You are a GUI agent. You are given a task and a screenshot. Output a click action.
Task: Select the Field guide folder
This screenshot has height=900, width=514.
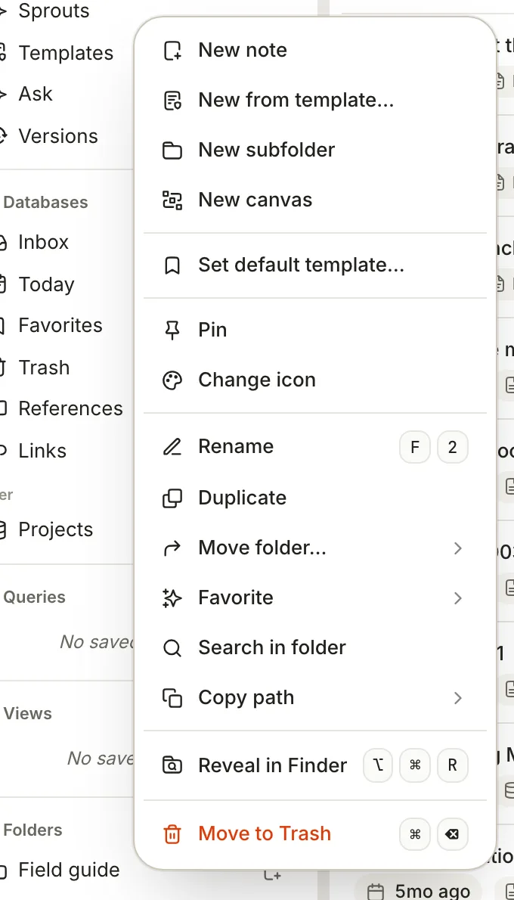coord(69,871)
